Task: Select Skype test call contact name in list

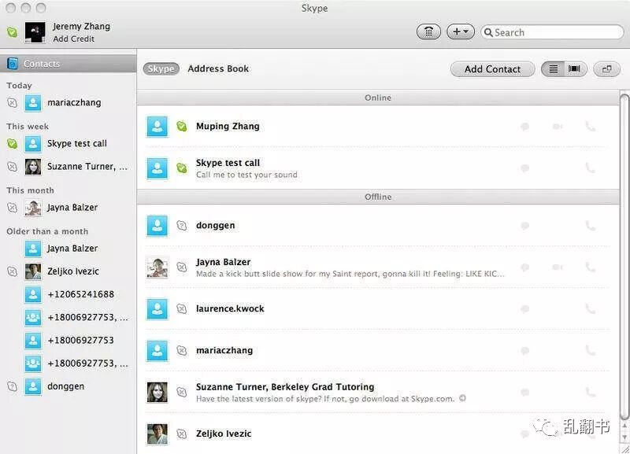Action: [x=228, y=163]
